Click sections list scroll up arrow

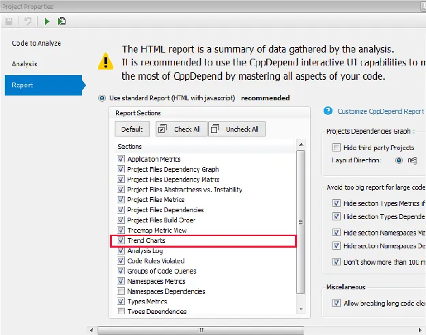pyautogui.click(x=301, y=145)
